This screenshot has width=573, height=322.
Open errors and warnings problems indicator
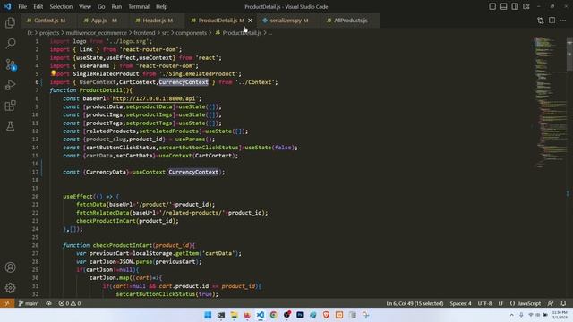point(70,303)
